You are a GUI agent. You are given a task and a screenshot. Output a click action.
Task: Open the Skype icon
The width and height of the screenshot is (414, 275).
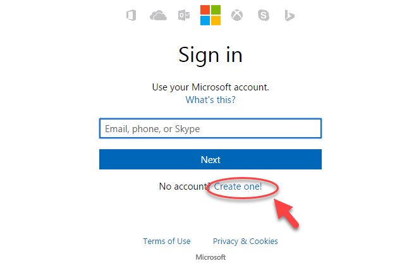point(263,15)
